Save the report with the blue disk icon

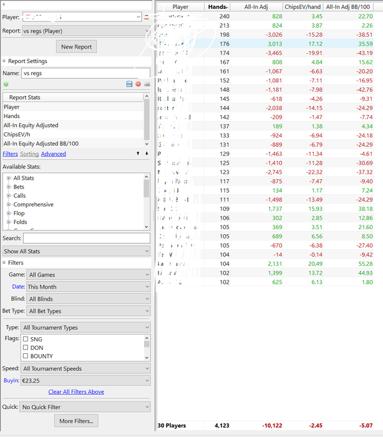coord(129,84)
